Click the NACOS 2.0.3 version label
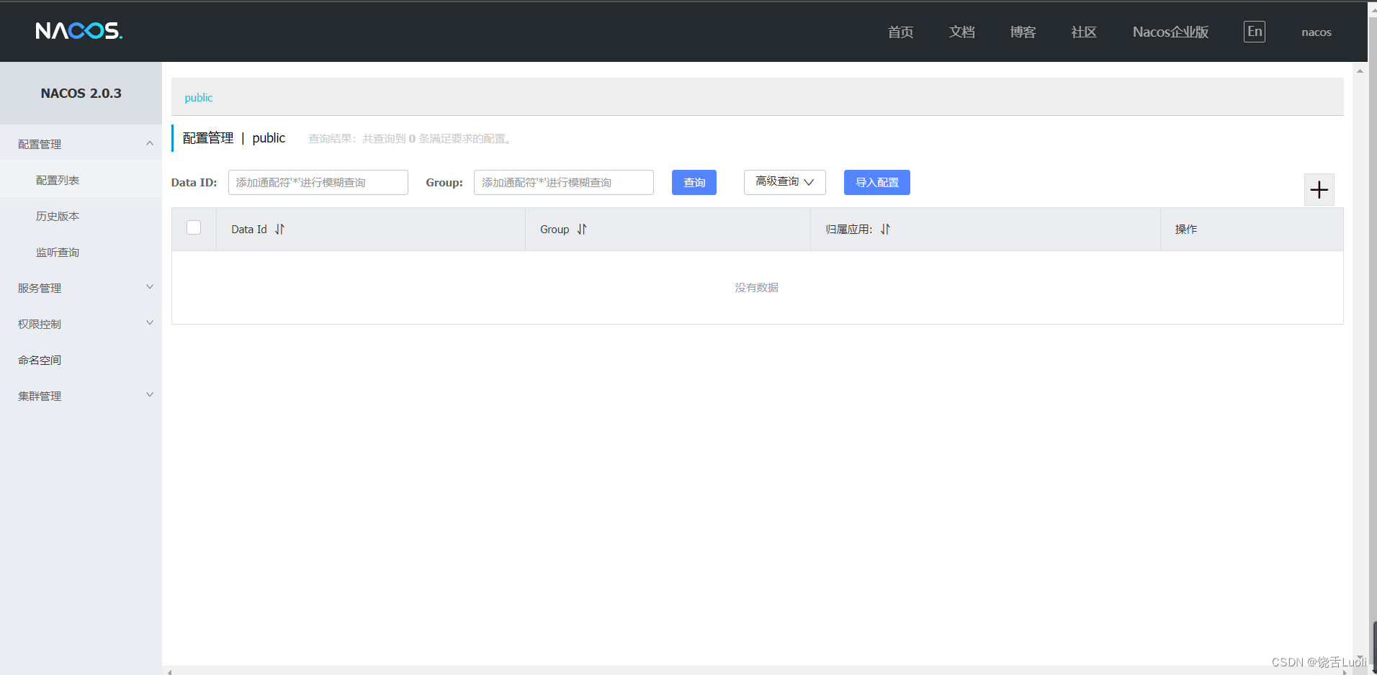 81,93
